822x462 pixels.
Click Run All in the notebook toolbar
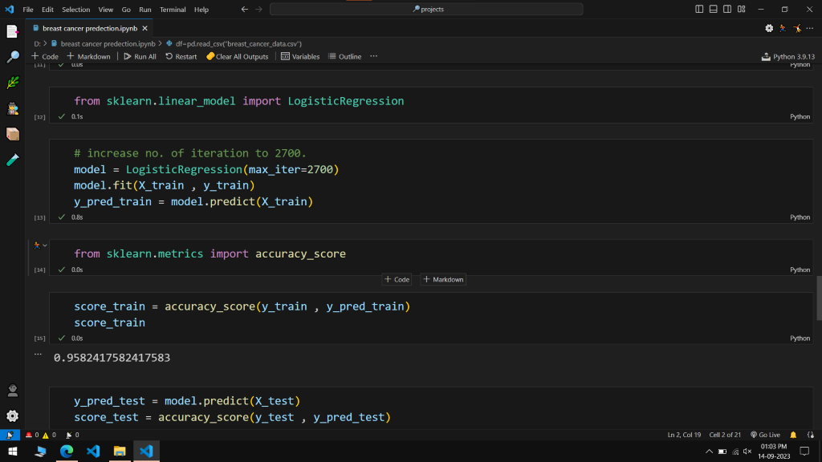tap(140, 57)
